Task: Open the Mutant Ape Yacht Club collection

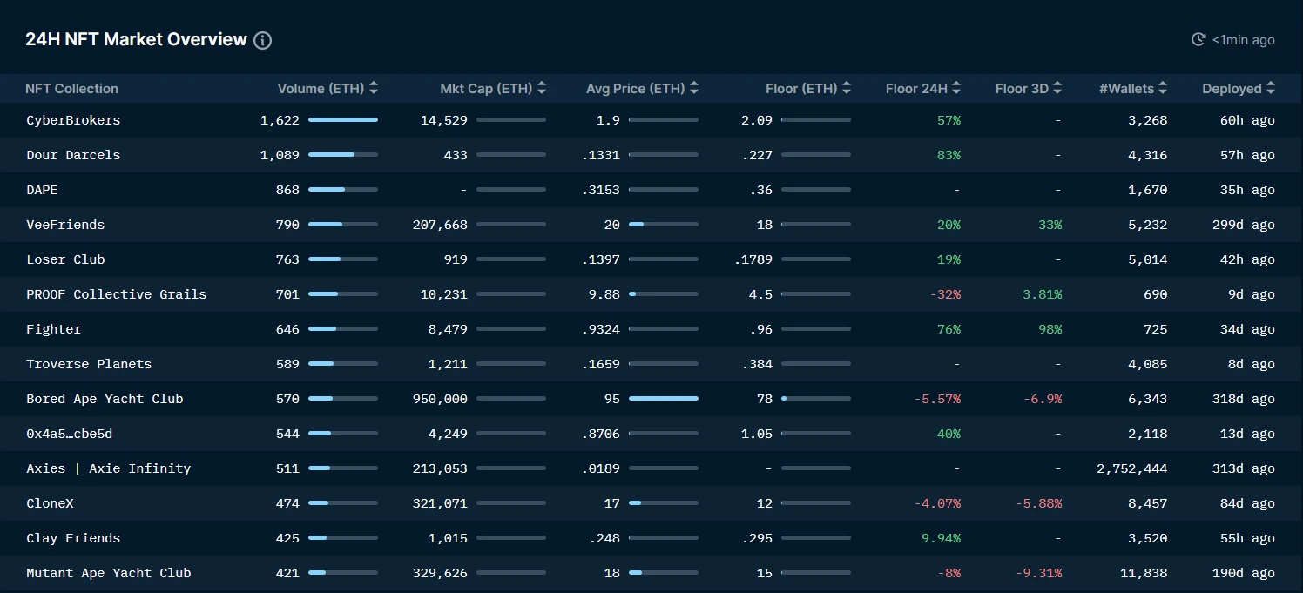Action: [108, 573]
